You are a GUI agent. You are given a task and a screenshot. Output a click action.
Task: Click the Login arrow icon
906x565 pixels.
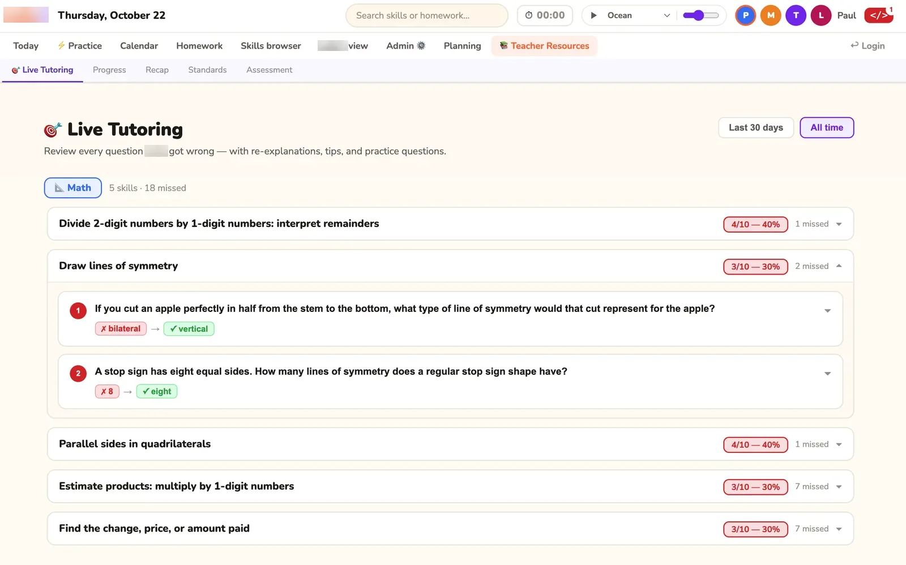[854, 46]
